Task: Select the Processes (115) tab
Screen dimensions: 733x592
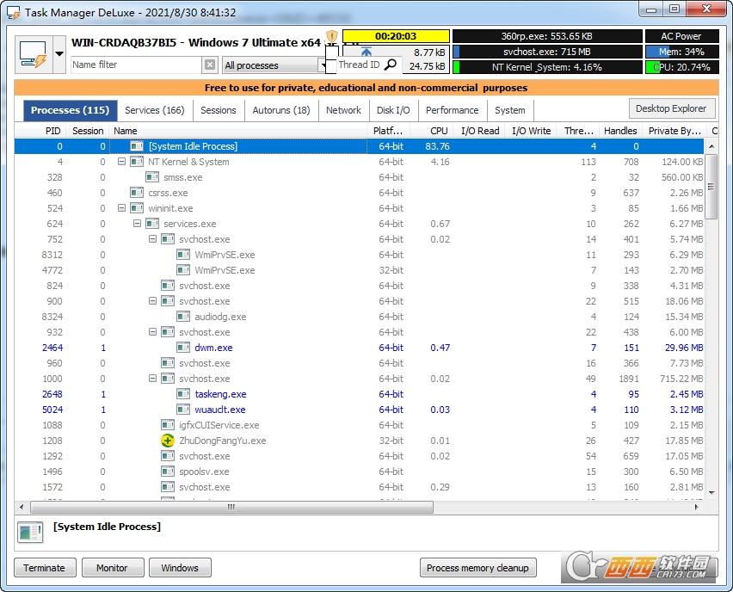Action: [71, 110]
